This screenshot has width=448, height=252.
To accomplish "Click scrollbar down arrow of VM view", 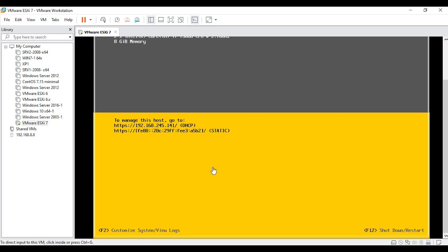I will pyautogui.click(x=445, y=236).
